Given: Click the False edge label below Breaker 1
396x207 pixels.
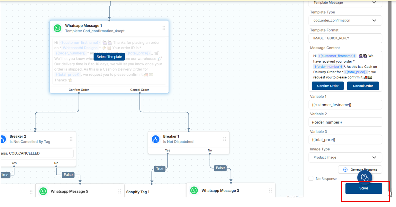Looking at the screenshot, I should tap(220, 168).
